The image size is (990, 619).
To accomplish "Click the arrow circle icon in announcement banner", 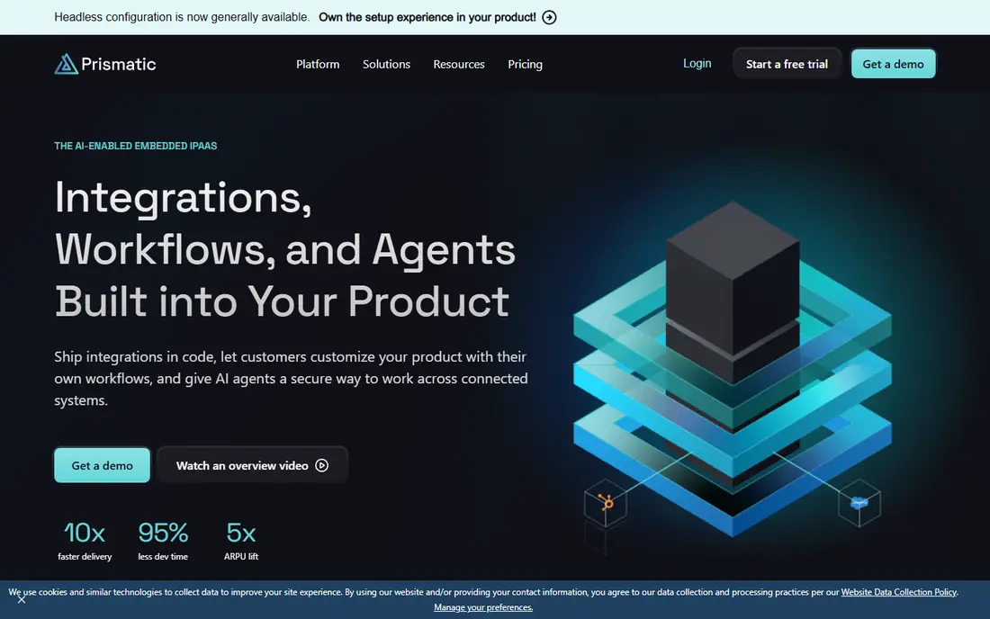I will (x=549, y=18).
